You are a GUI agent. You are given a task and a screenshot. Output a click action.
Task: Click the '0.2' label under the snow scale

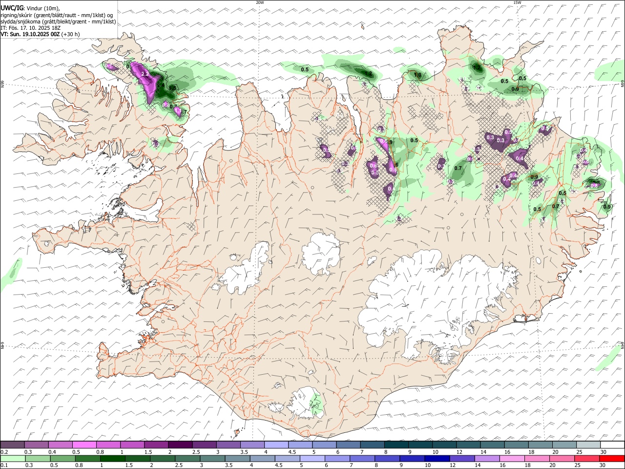(x=4, y=452)
